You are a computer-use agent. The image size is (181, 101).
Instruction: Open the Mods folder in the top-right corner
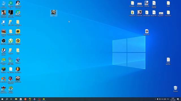(x=168, y=4)
